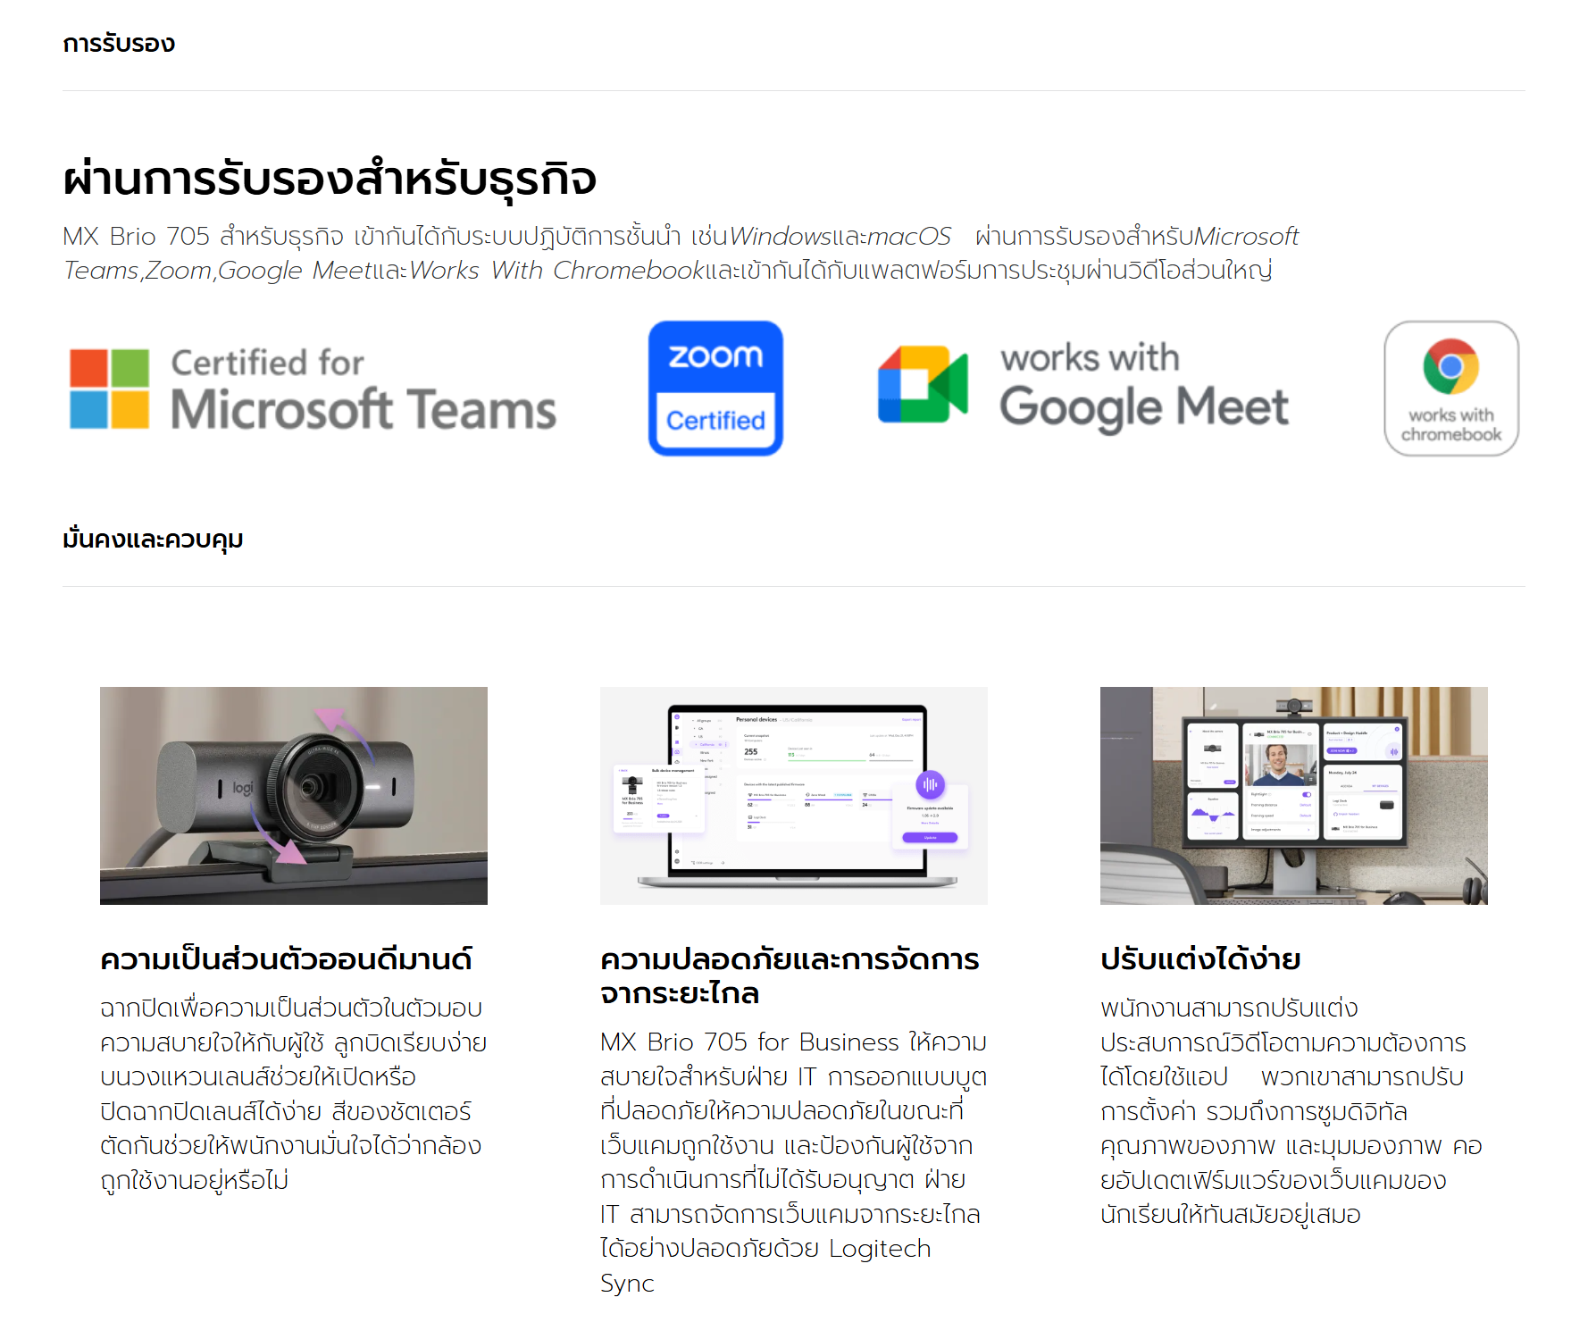Click the 'ปรับแต่งได้ง่าย' heading
This screenshot has width=1588, height=1339.
point(1199,959)
